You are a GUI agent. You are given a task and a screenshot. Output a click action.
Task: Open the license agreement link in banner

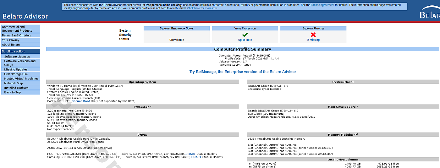coord(322,5)
